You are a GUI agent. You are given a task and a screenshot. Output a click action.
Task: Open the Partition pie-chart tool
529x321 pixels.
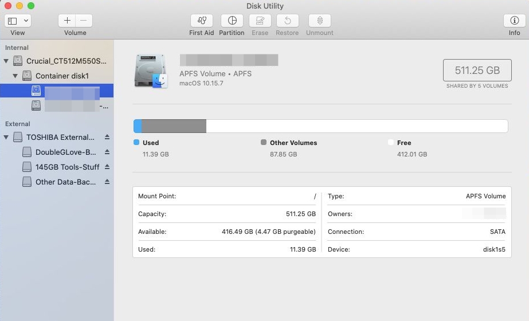[232, 21]
